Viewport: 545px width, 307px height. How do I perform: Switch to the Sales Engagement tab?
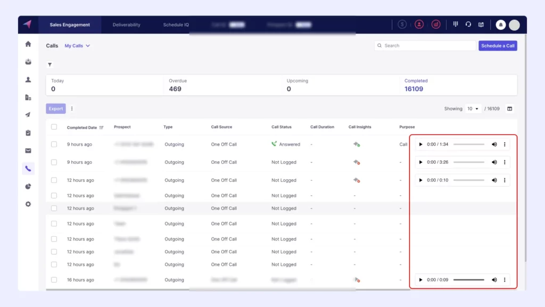[70, 24]
